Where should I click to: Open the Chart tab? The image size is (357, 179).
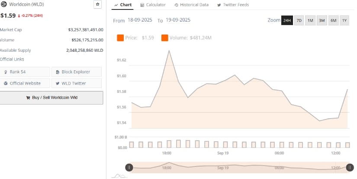(x=123, y=5)
